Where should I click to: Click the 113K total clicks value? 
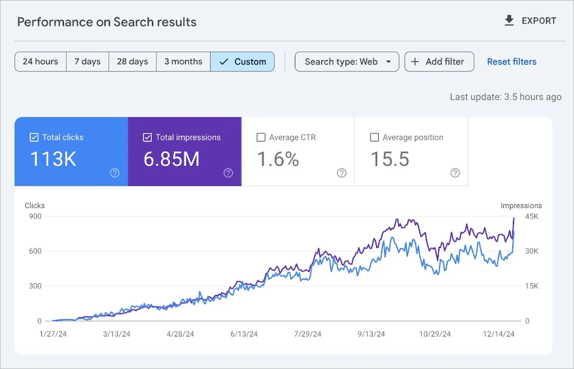tap(53, 159)
